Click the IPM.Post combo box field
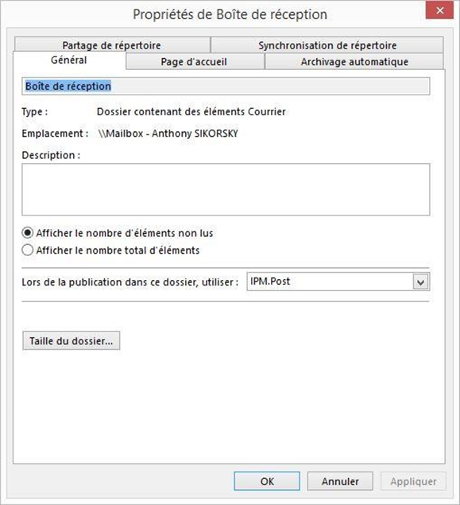Screen dimensions: 460x505 coord(338,282)
